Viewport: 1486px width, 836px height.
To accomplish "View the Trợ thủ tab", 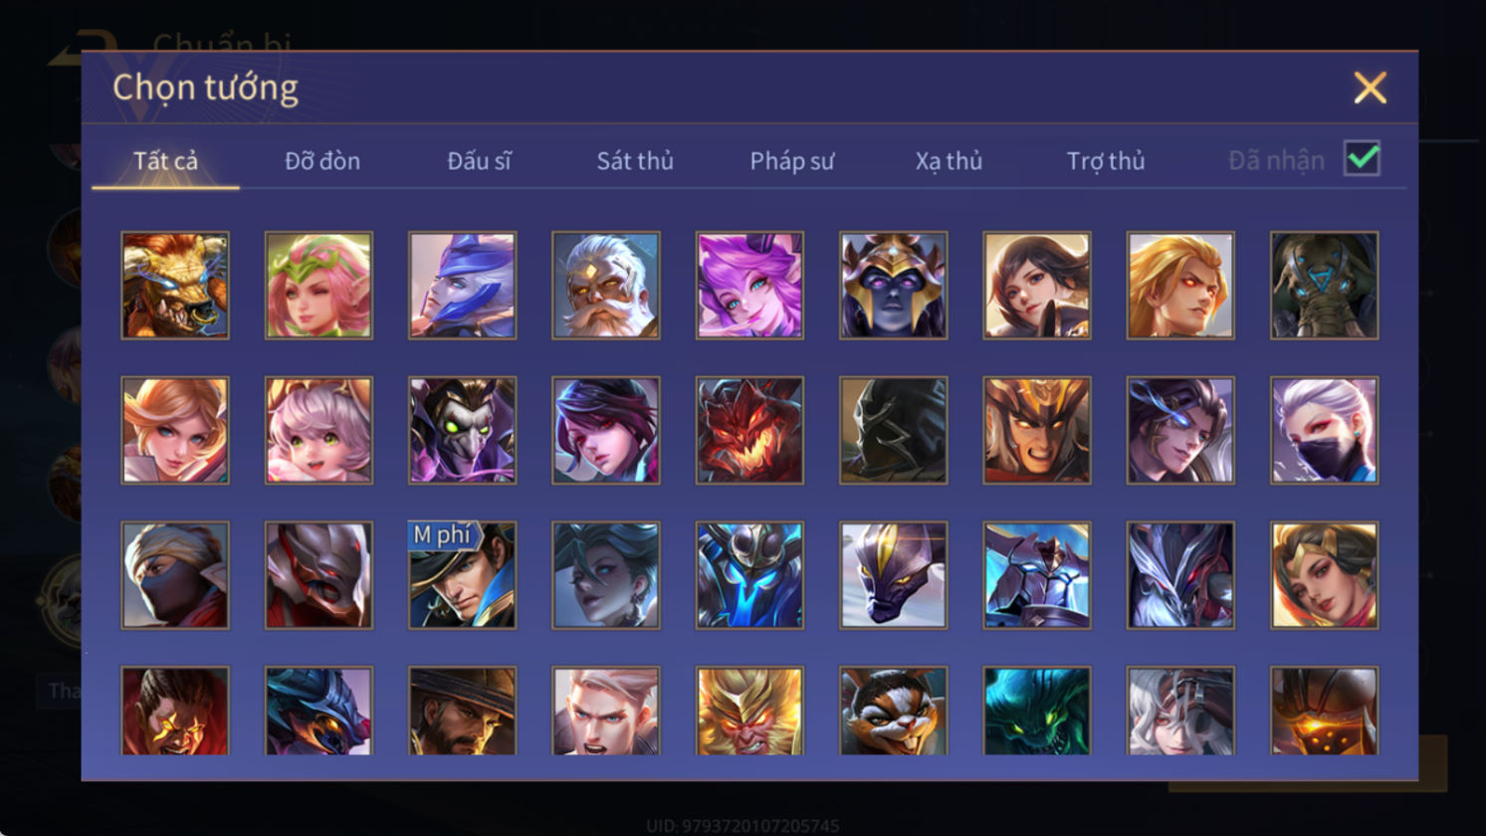I will click(1106, 160).
